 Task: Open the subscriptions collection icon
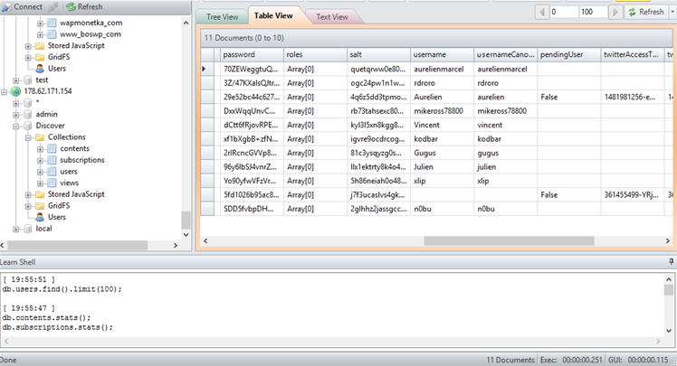(52, 160)
